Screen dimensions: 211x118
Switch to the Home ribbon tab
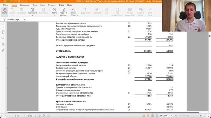point(14,5)
